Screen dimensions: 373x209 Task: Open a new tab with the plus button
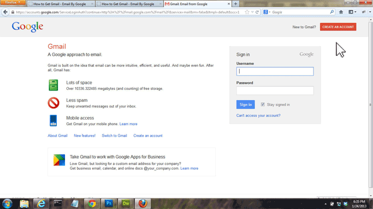(235, 4)
